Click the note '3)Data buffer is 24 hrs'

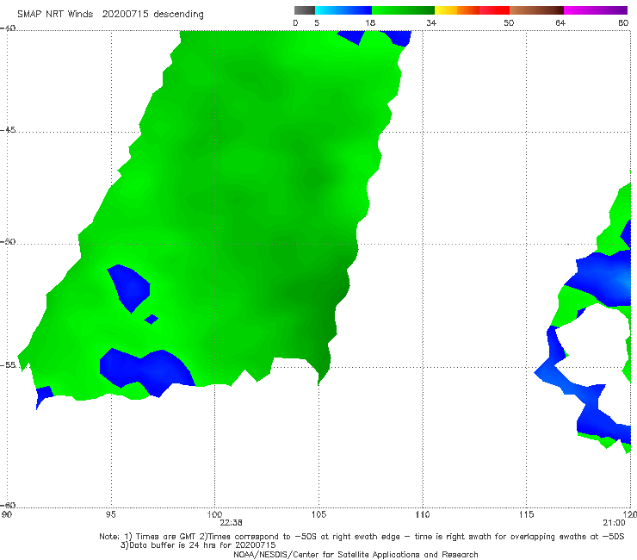pos(198,545)
